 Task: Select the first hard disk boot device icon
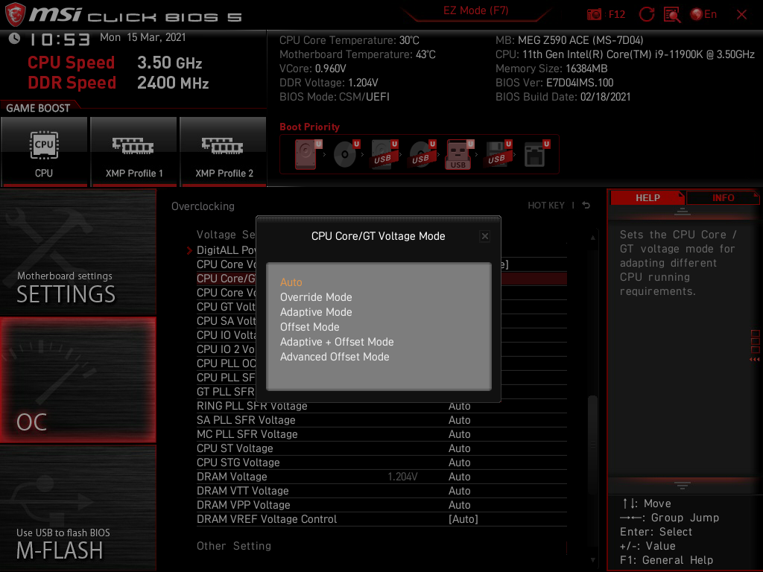click(x=306, y=154)
